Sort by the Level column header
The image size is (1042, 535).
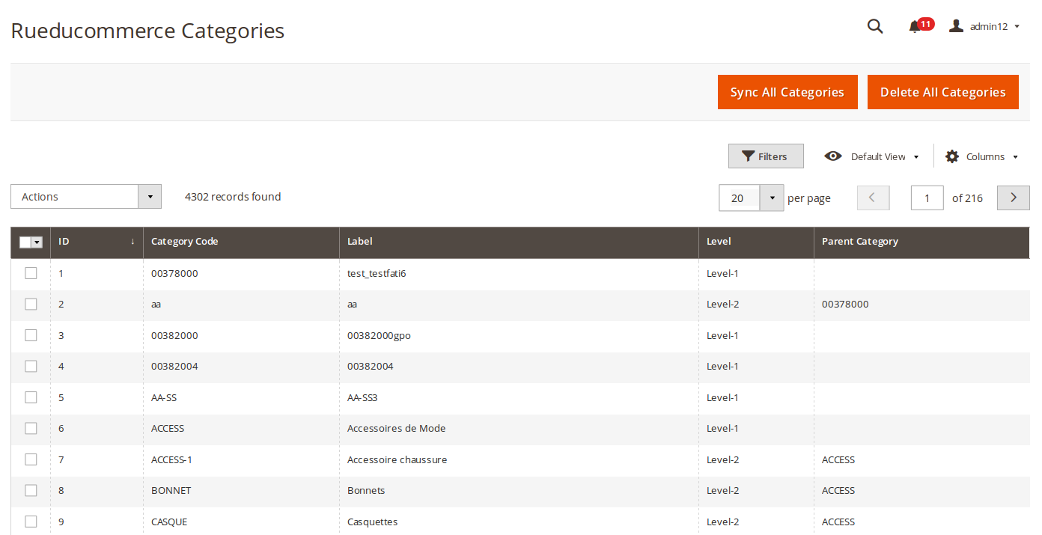[756, 242]
